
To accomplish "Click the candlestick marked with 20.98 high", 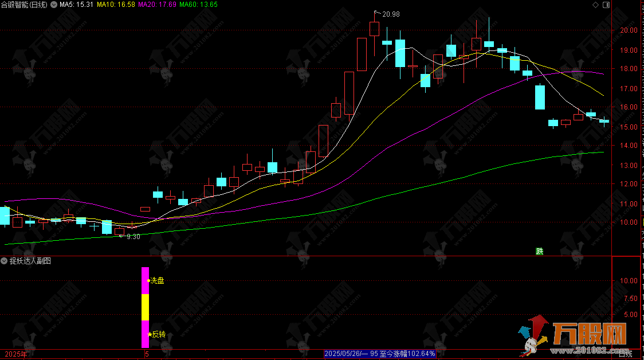I will pos(374,29).
